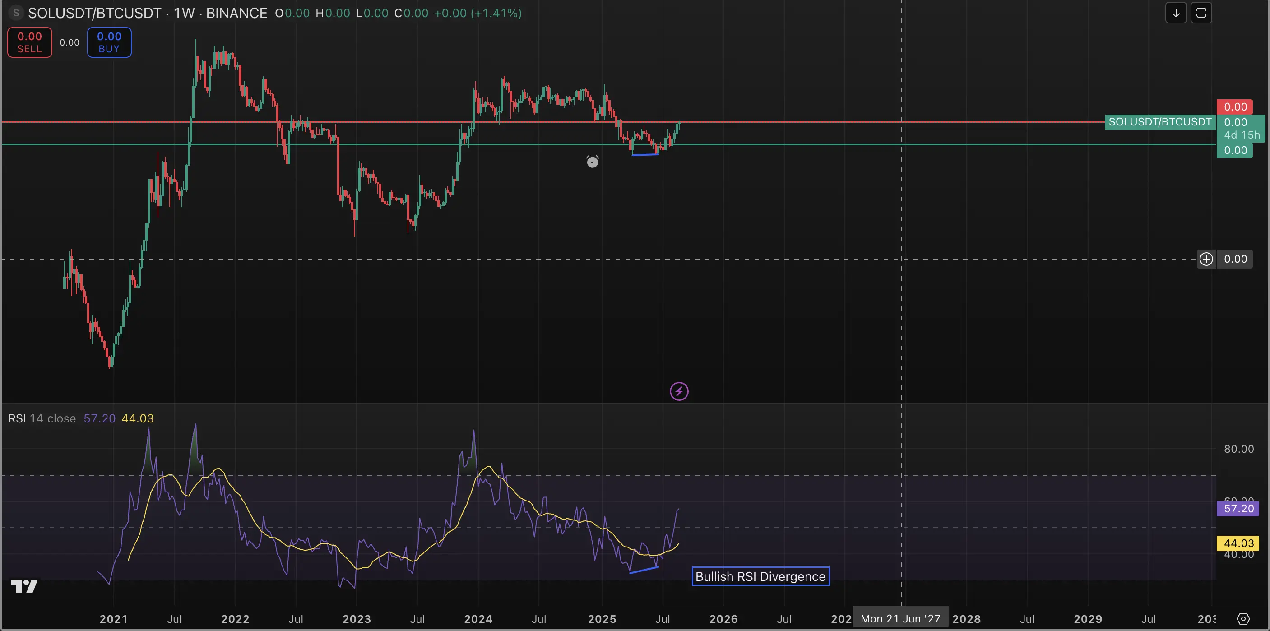Open symbol search by clicking SOLUSDT/BTCUSDT
The height and width of the screenshot is (631, 1270).
point(95,13)
